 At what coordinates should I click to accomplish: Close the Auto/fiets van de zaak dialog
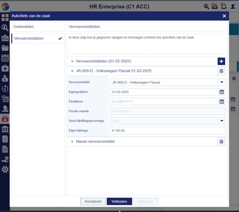[x=224, y=16]
